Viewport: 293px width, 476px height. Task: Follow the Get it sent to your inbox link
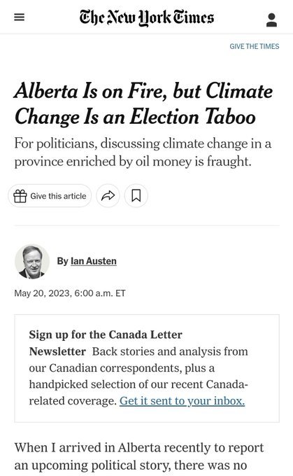pyautogui.click(x=182, y=400)
